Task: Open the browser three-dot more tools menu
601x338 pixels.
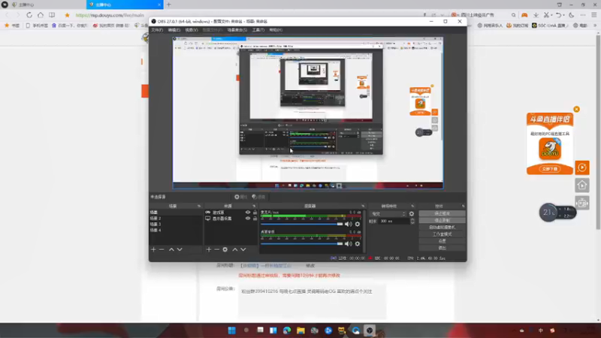Action: tap(583, 15)
